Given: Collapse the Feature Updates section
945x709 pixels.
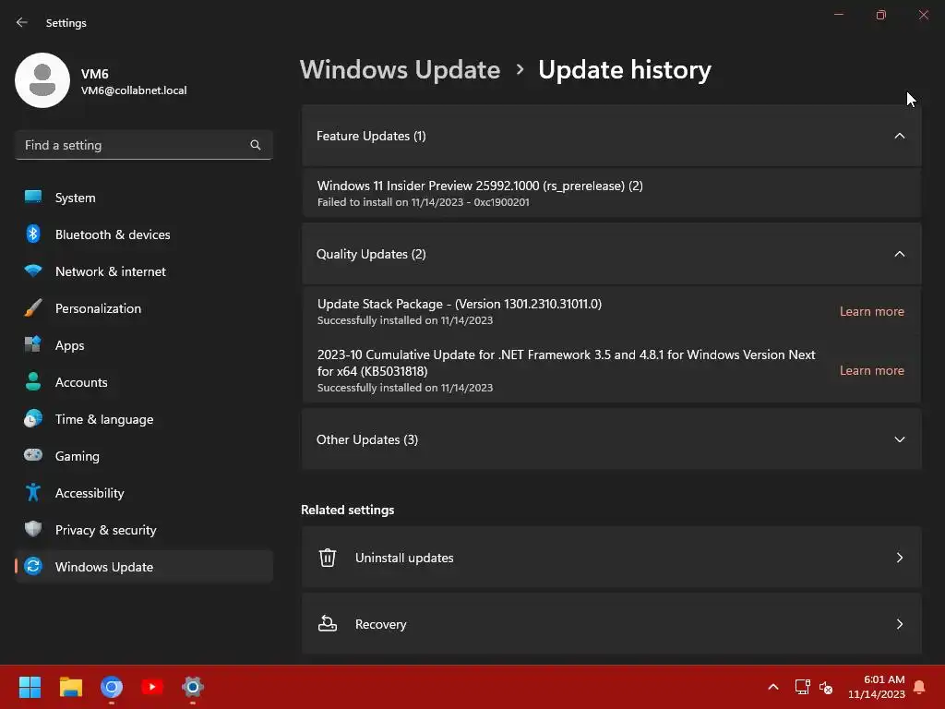Looking at the screenshot, I should (899, 137).
